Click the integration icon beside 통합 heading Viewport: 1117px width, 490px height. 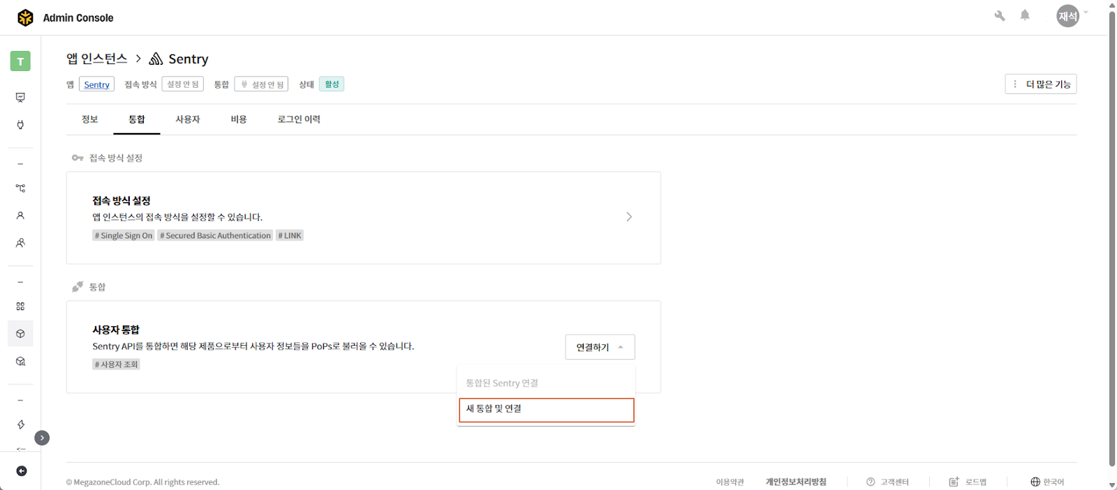coord(77,286)
